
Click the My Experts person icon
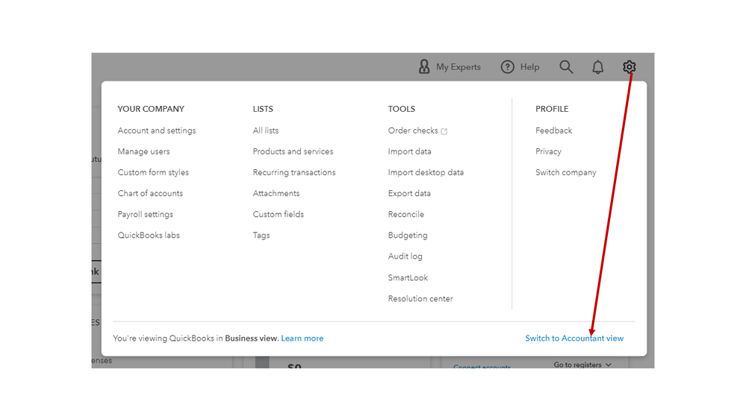[424, 67]
